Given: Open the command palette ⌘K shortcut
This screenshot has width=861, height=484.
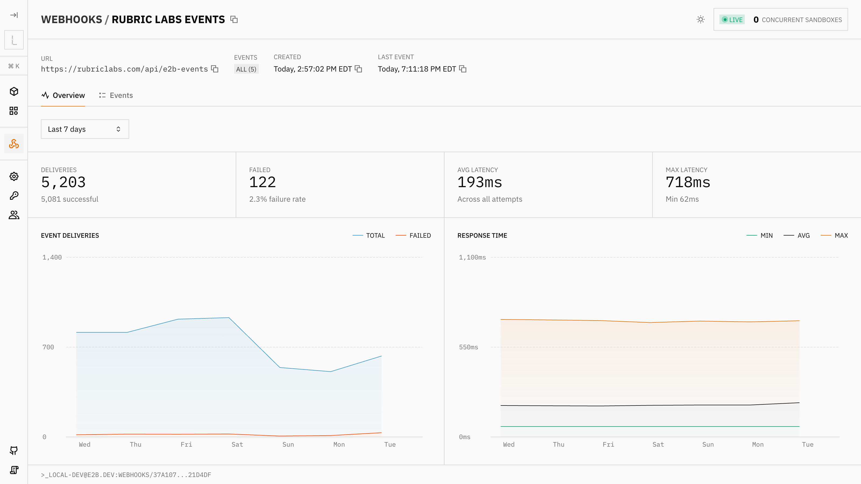Looking at the screenshot, I should [14, 66].
